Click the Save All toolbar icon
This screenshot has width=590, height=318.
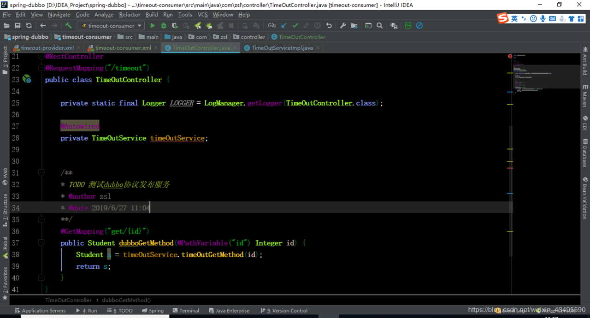[18, 26]
